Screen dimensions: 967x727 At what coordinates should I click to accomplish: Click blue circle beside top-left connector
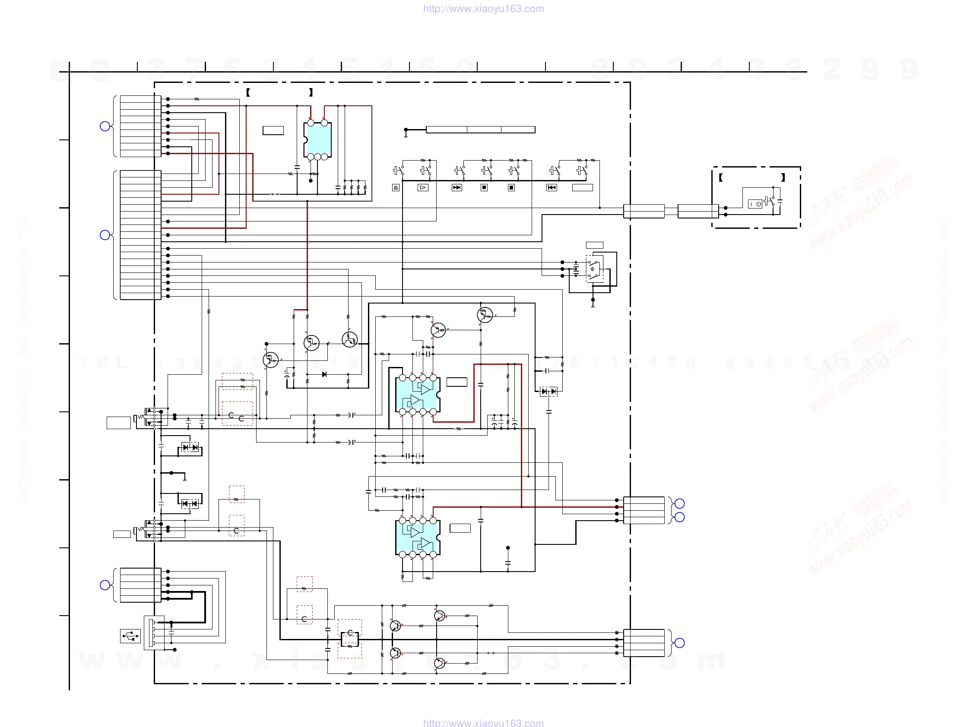pyautogui.click(x=105, y=126)
